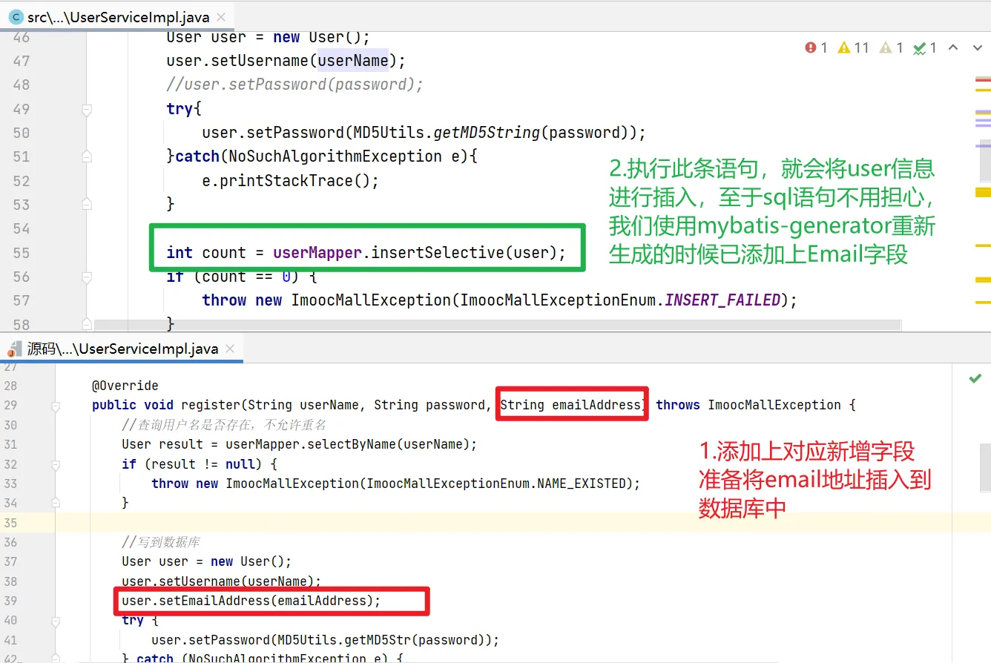Viewport: 991px width, 663px height.
Task: Click line number 55 in the upper gutter
Action: click(21, 253)
